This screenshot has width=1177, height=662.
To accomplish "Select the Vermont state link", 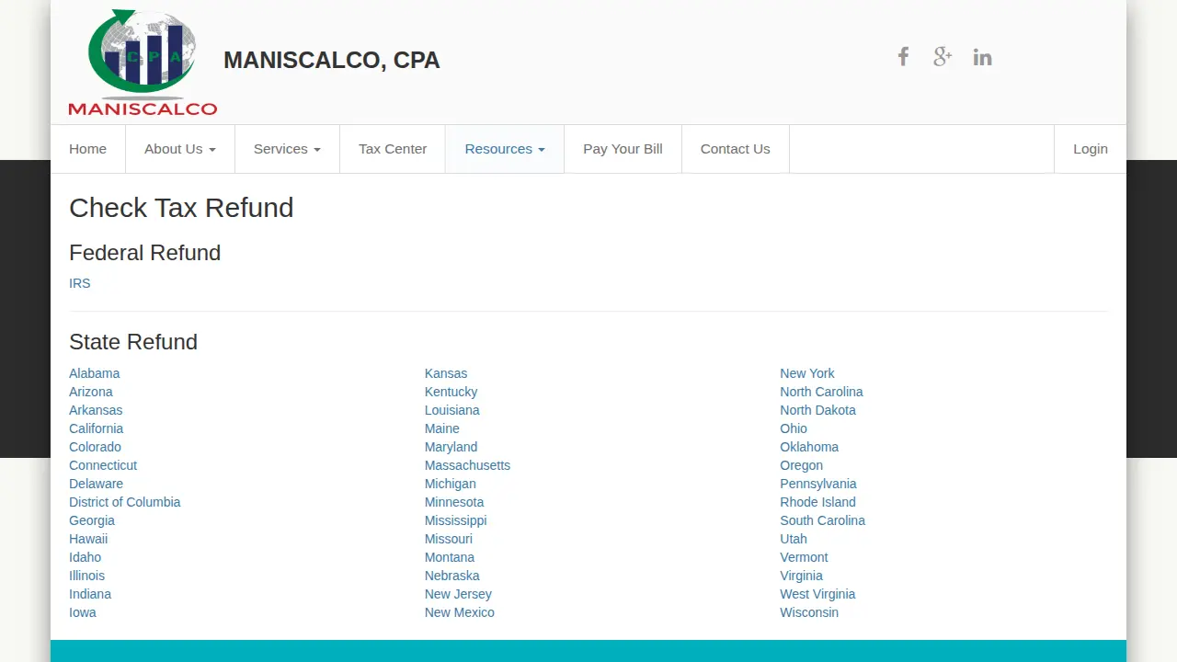I will click(804, 557).
